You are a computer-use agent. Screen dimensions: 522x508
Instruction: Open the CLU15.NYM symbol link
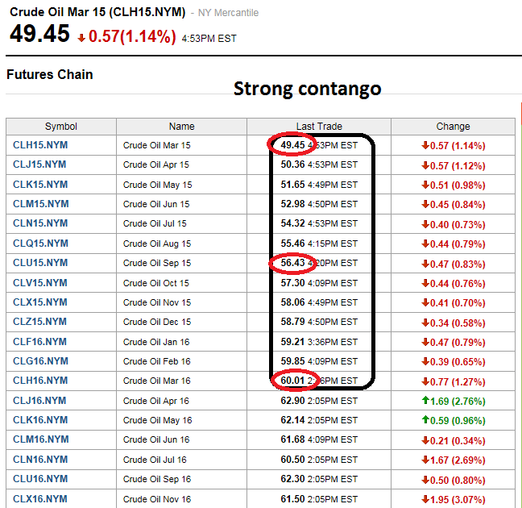[x=40, y=263]
